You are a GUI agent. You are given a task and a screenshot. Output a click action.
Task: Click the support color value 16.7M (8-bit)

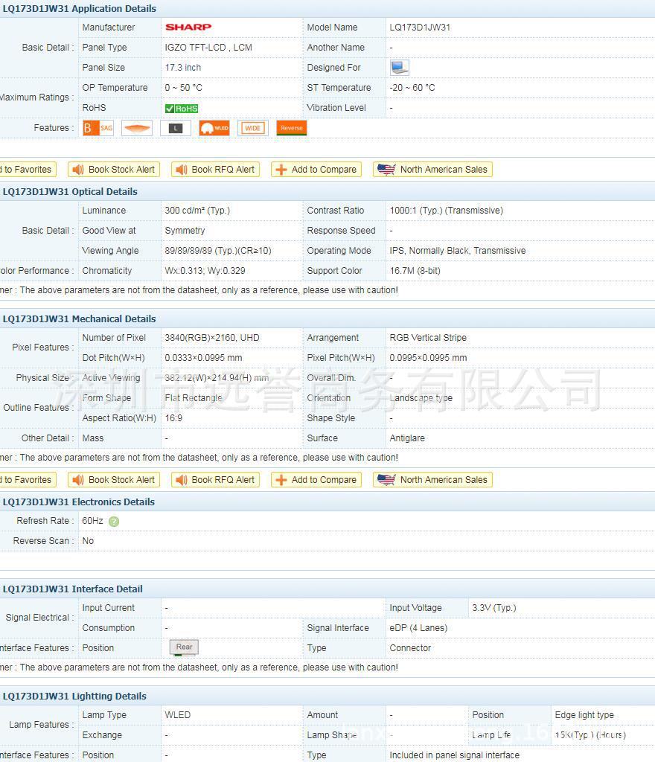coord(415,271)
